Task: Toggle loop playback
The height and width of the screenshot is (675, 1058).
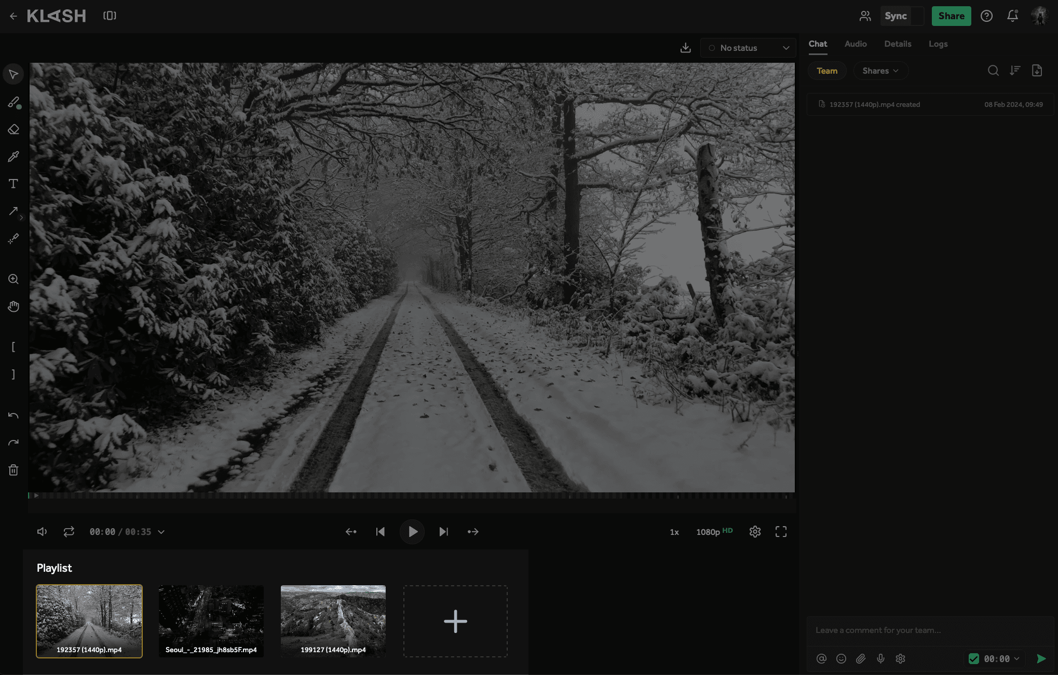Action: pos(69,532)
